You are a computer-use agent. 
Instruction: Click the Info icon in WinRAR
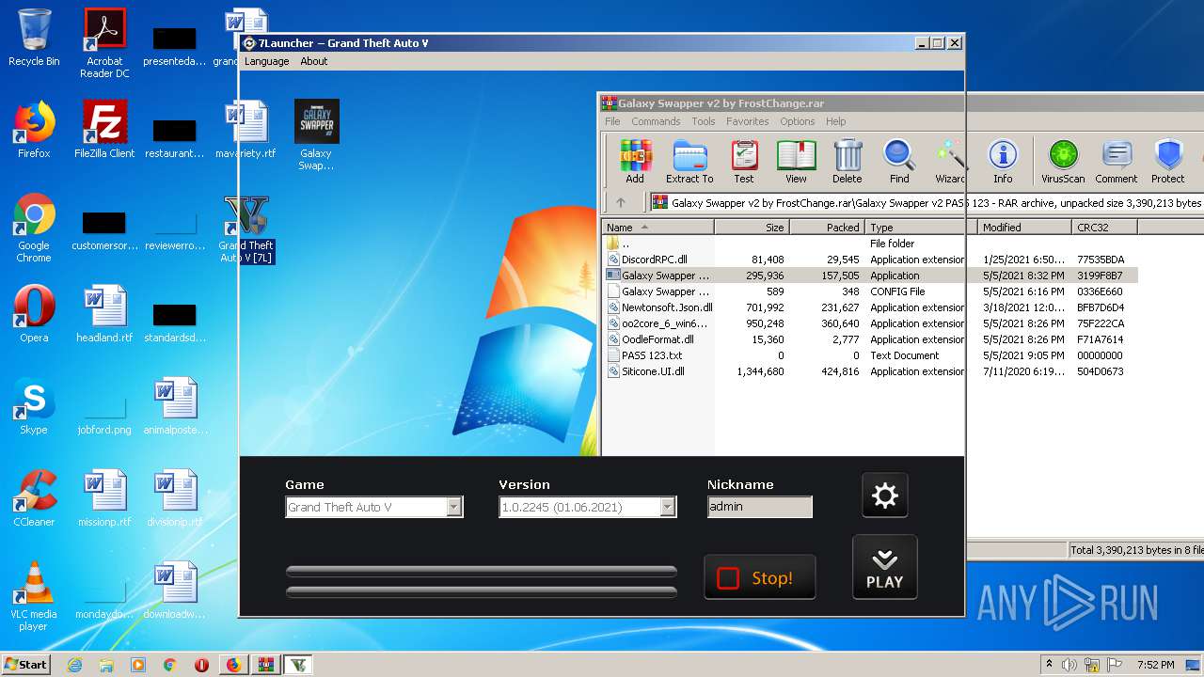coord(1003,161)
